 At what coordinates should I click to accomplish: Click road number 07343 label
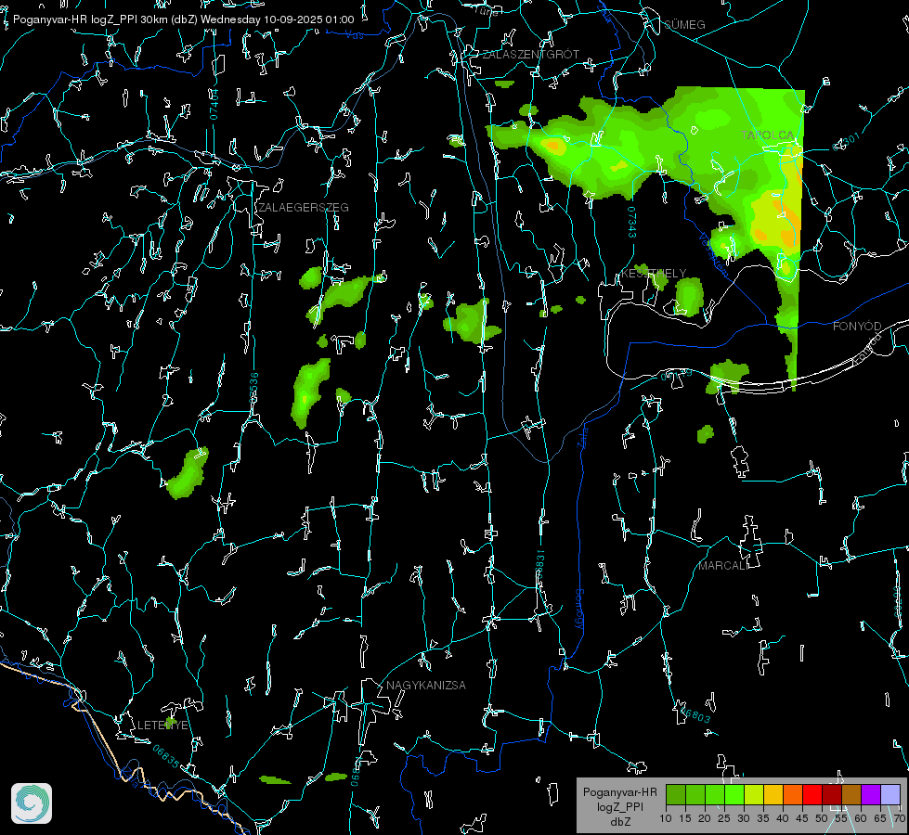[631, 222]
